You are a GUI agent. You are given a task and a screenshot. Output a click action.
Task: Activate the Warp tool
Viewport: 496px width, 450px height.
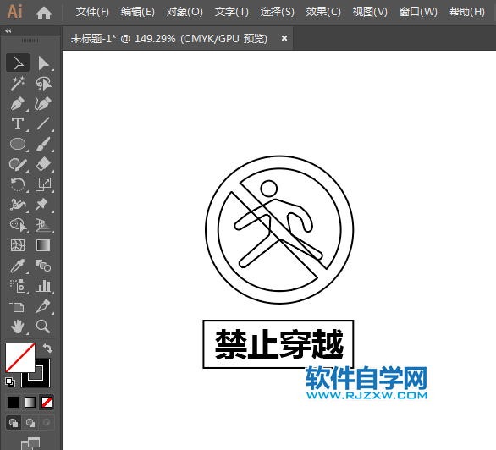click(x=18, y=205)
